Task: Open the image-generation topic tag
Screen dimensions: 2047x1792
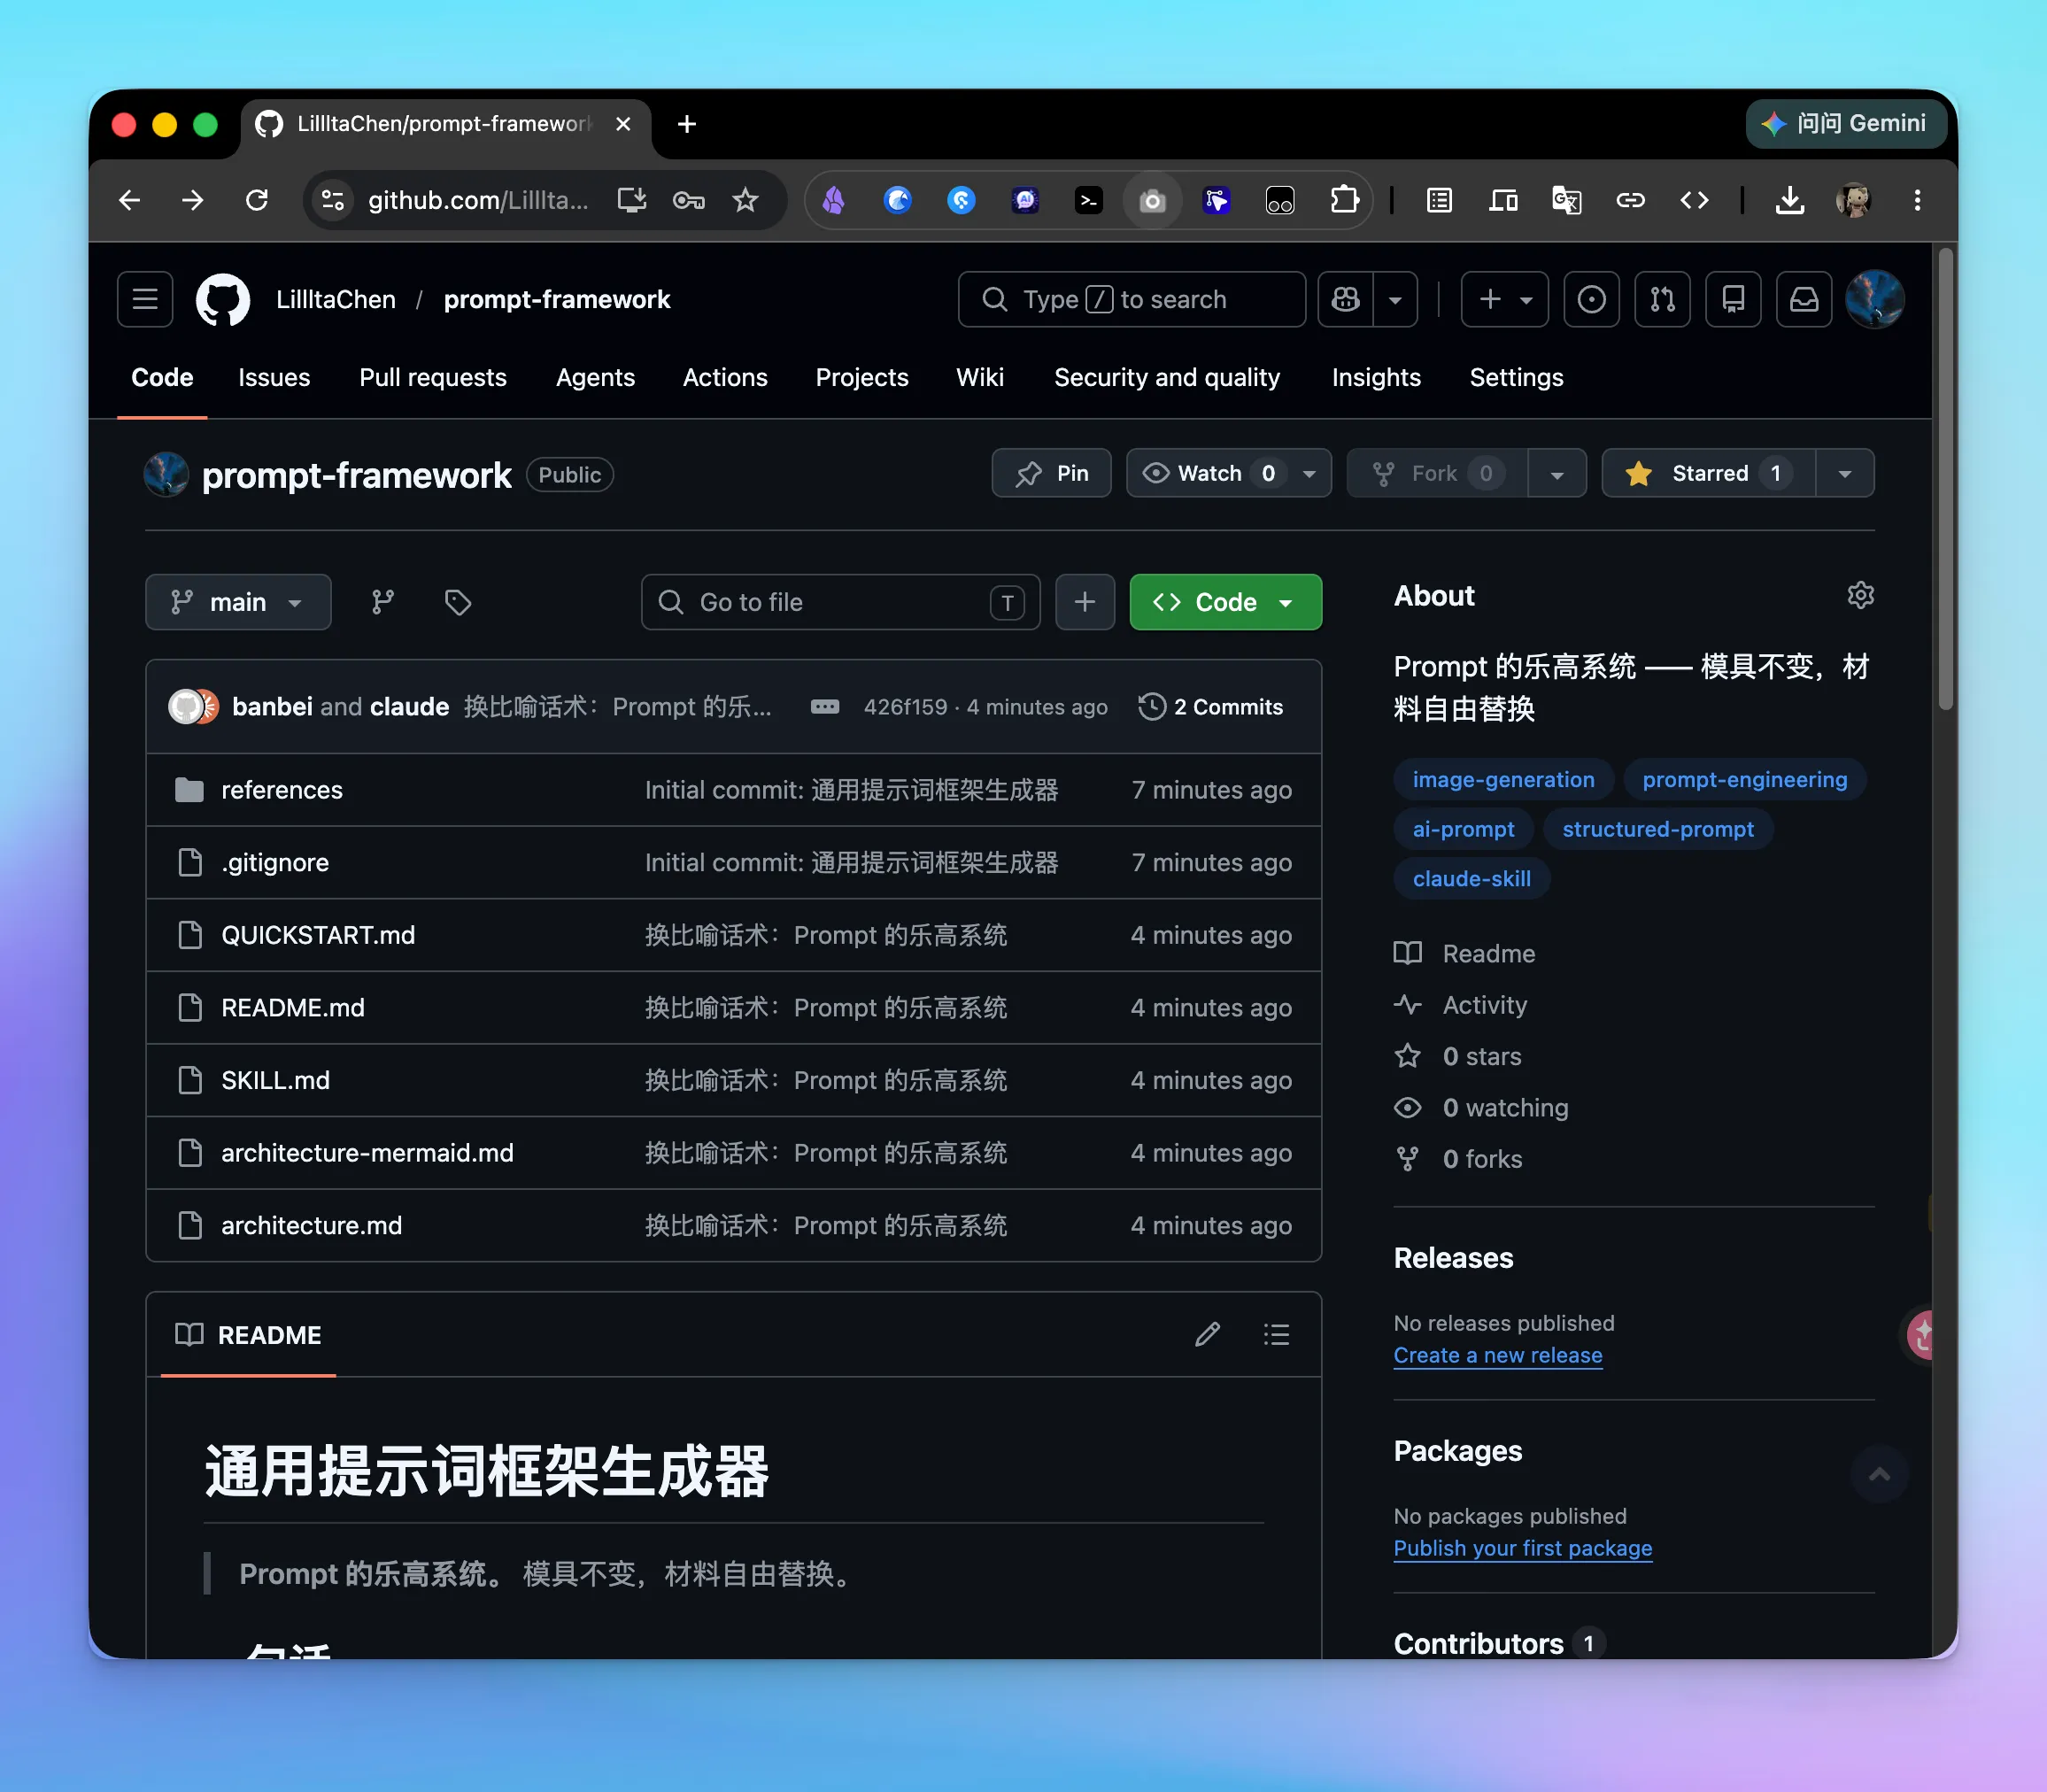Action: [1503, 779]
